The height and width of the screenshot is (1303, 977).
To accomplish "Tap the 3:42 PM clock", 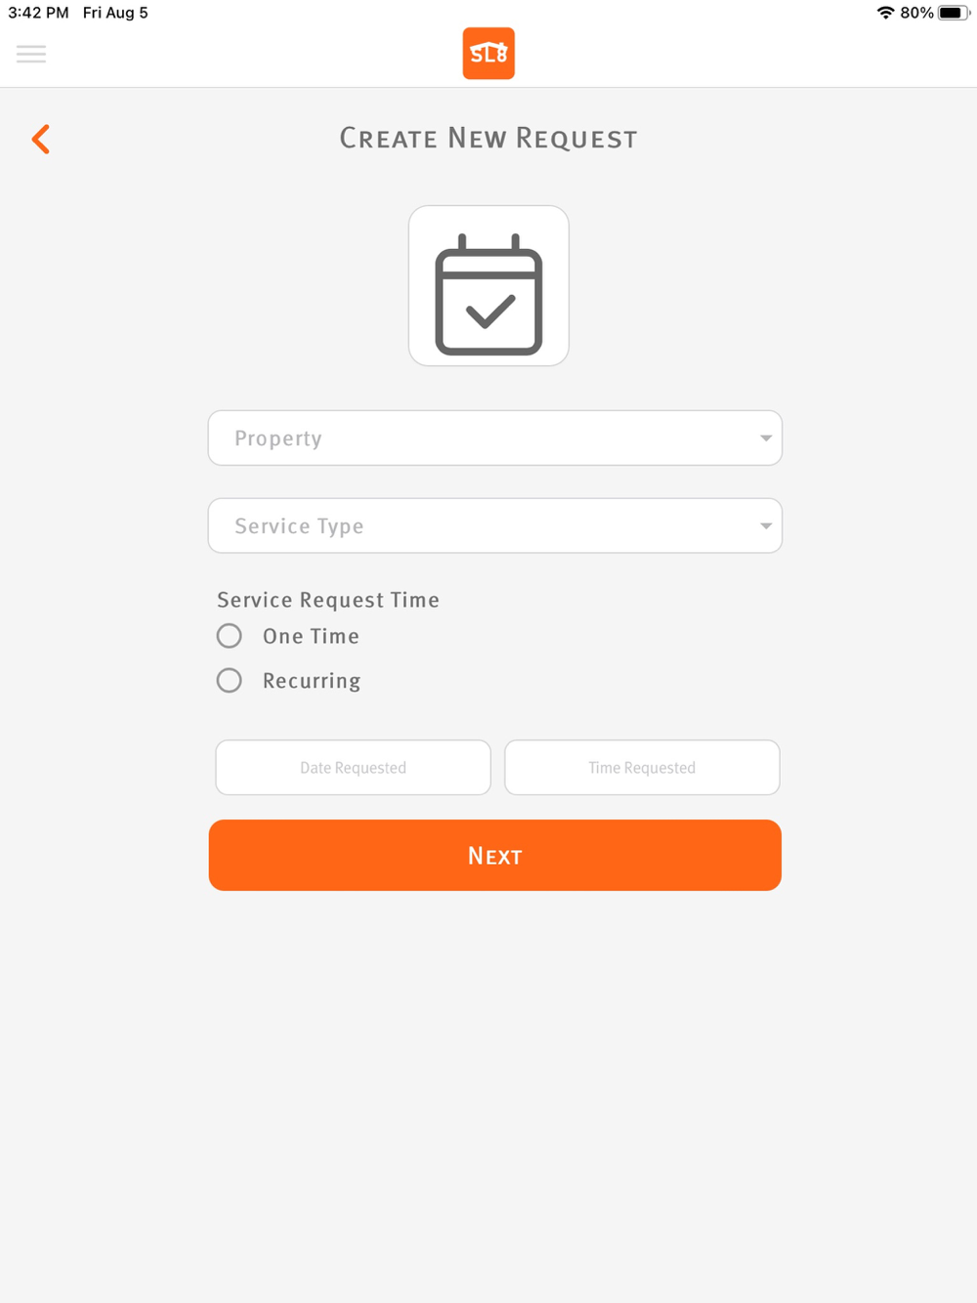I will (x=38, y=13).
